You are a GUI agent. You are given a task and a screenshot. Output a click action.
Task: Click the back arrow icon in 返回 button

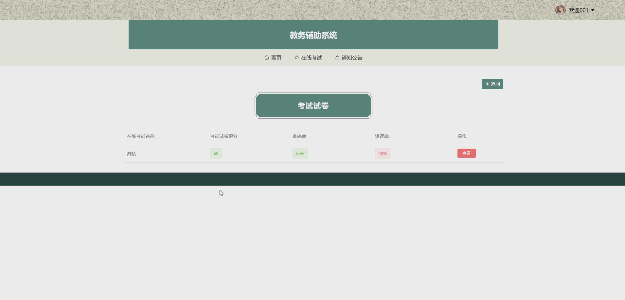[488, 84]
